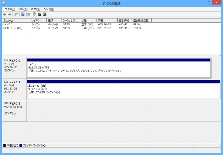The width and height of the screenshot is (223, 155).
Task: Click the drive icon of volume (C:) row
Action: pos(4,24)
